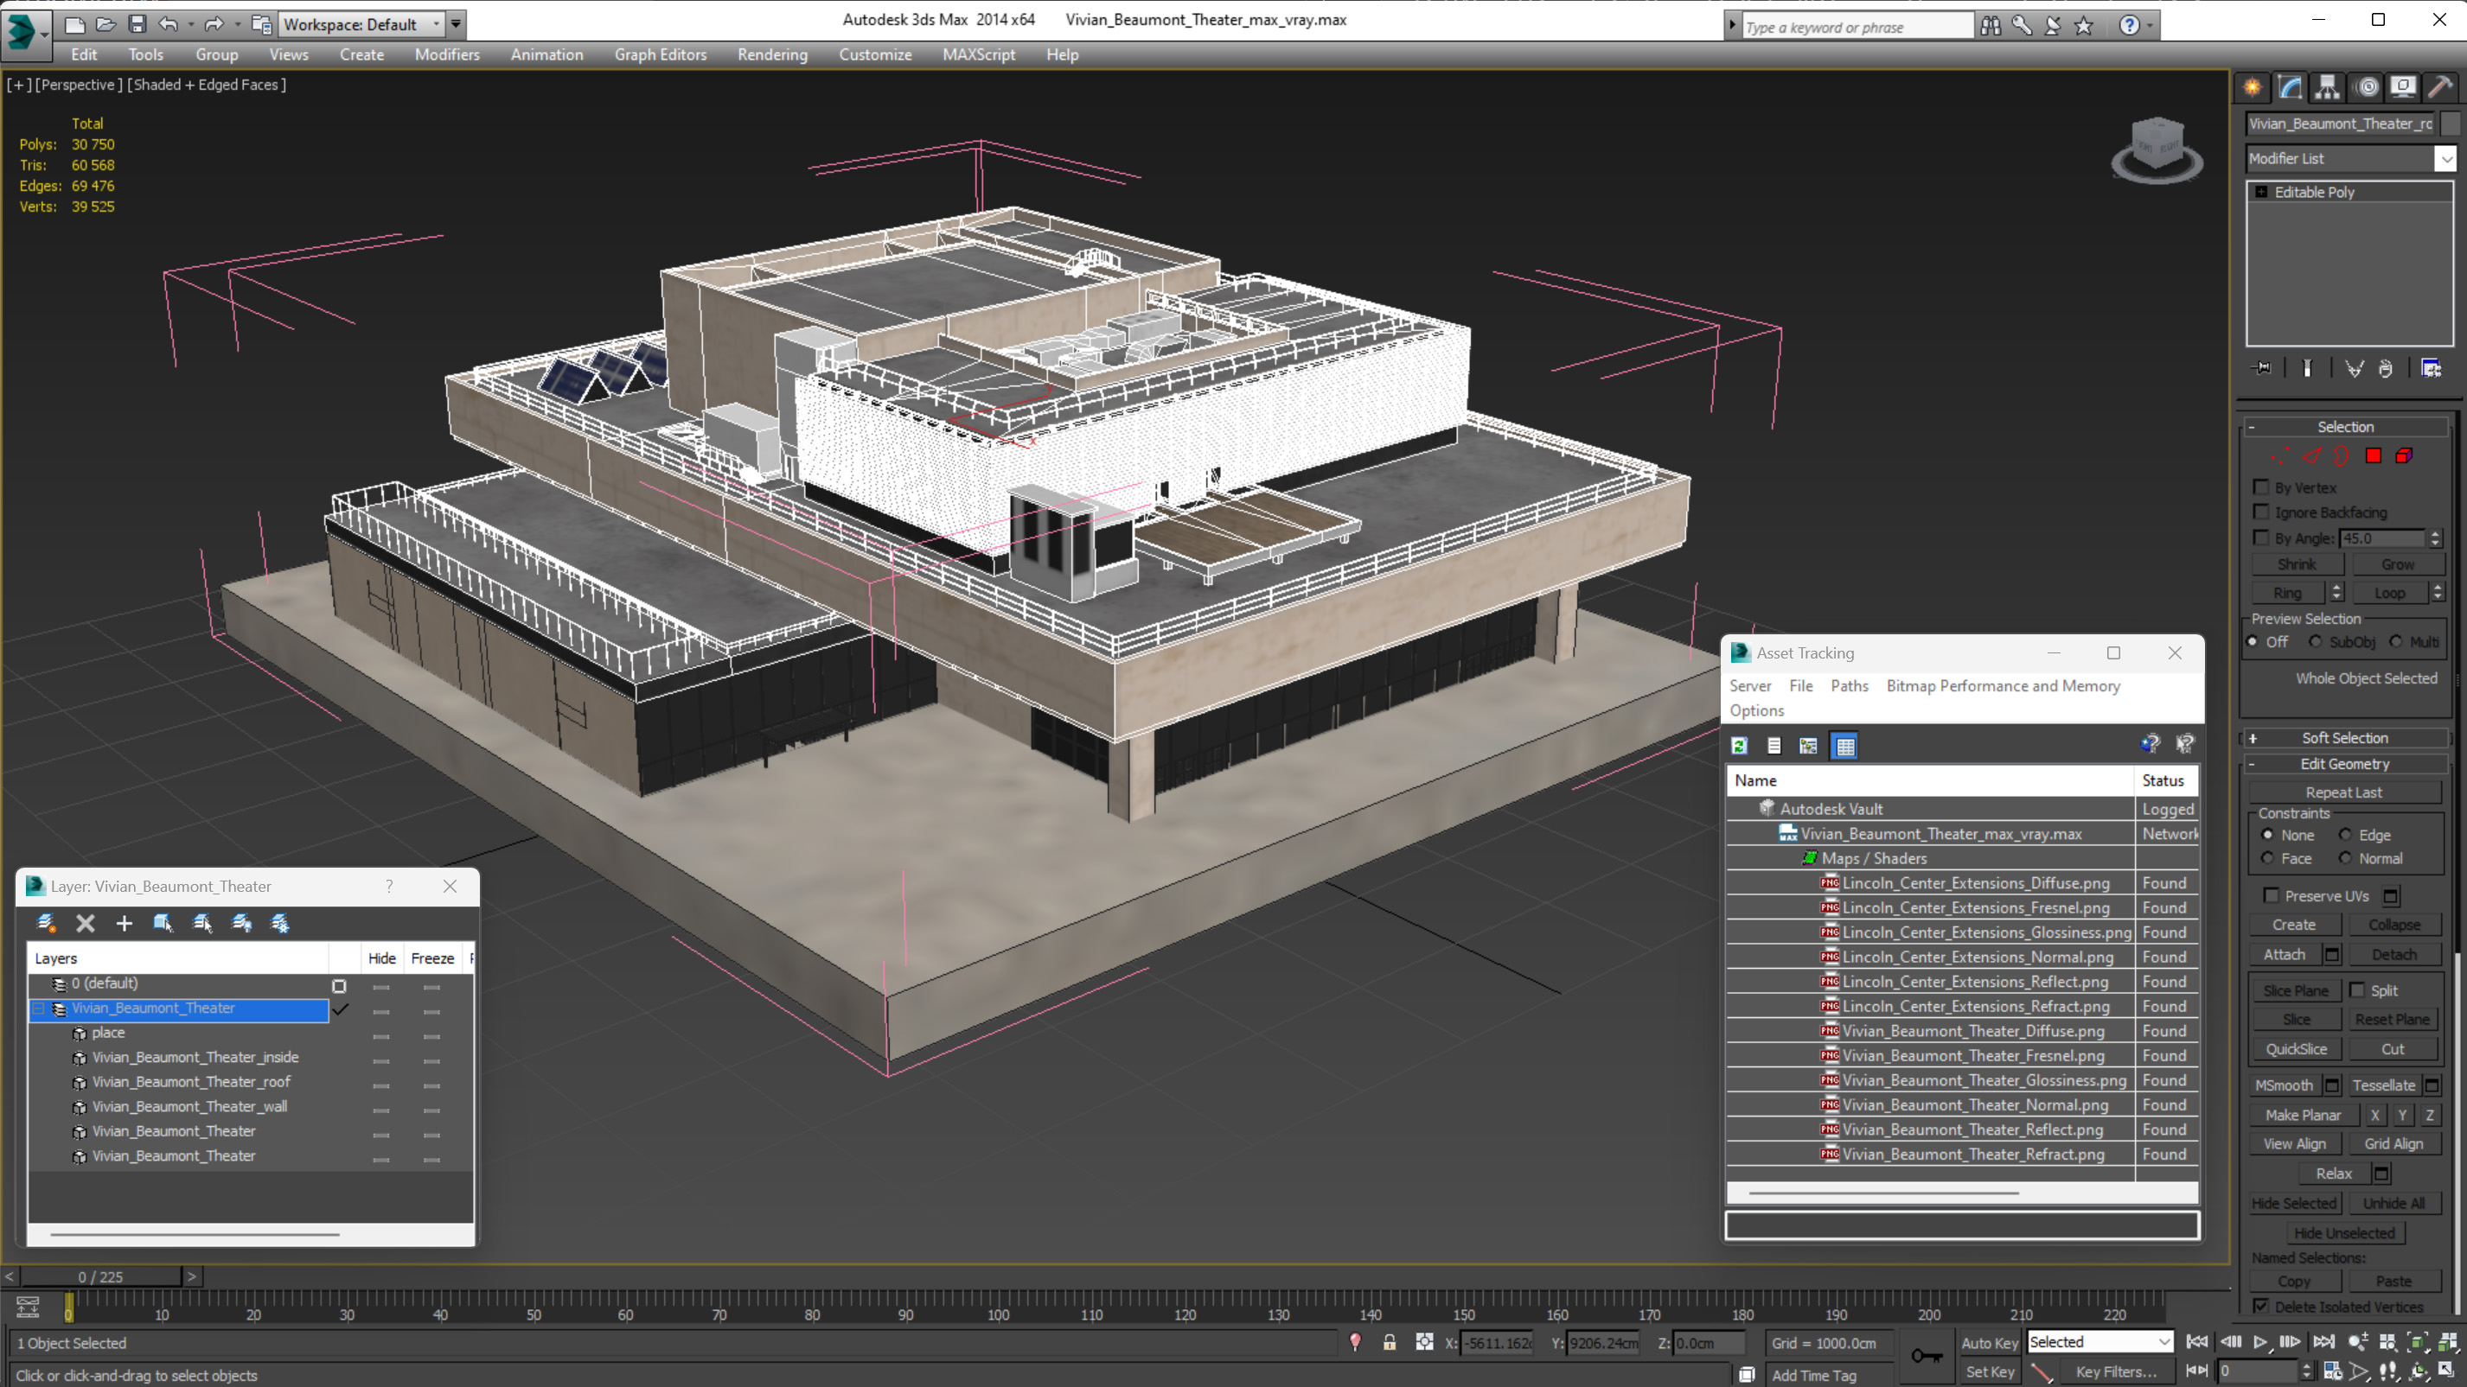Open the Modify command panel tab
The width and height of the screenshot is (2467, 1387).
click(x=2290, y=87)
